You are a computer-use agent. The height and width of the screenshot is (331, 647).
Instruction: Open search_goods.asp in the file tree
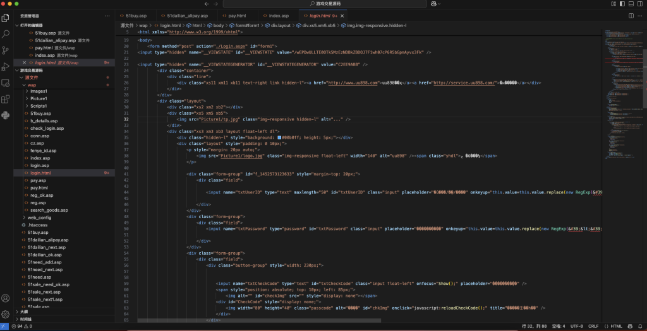(x=49, y=210)
